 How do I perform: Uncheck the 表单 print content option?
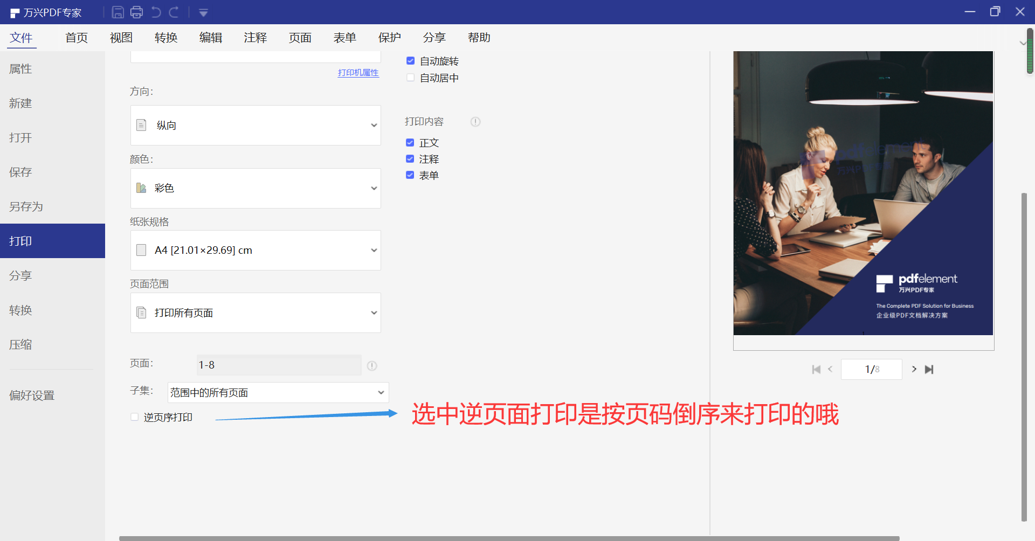[x=410, y=175]
